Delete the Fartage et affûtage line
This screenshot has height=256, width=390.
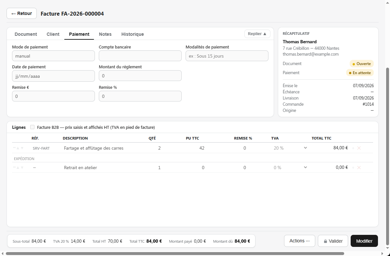pyautogui.click(x=359, y=148)
